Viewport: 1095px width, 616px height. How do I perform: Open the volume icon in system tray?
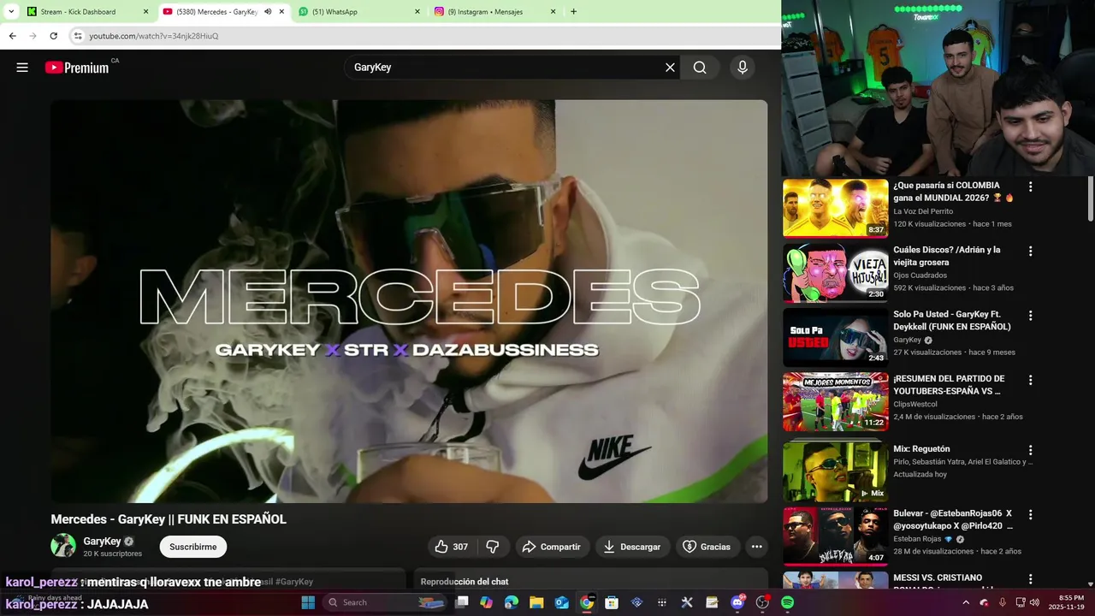(x=1034, y=602)
